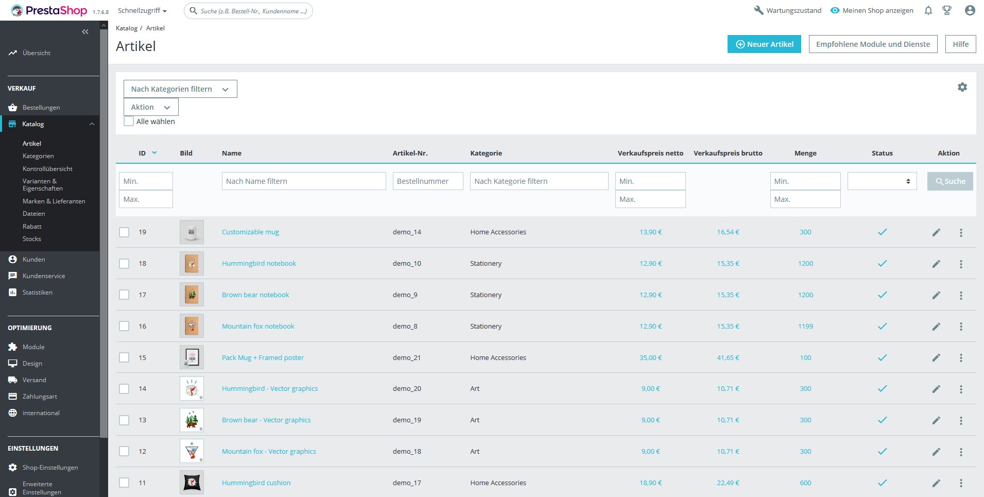Open the product list settings gear
Viewport: 984px width, 497px height.
(962, 87)
